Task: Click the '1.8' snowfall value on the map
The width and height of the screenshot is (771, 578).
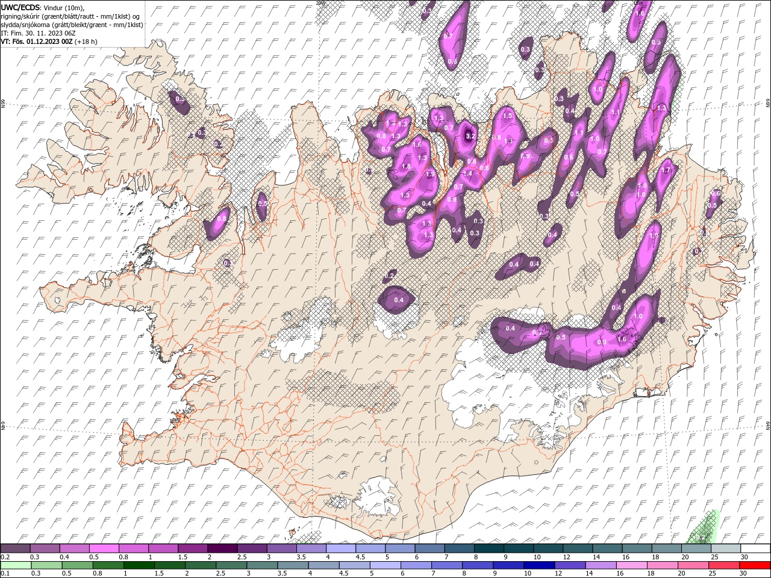Action: (x=406, y=166)
